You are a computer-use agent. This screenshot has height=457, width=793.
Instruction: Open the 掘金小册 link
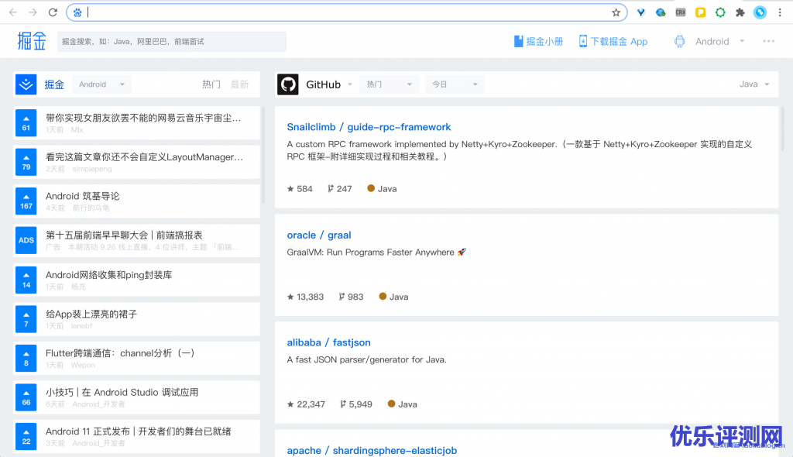[538, 42]
